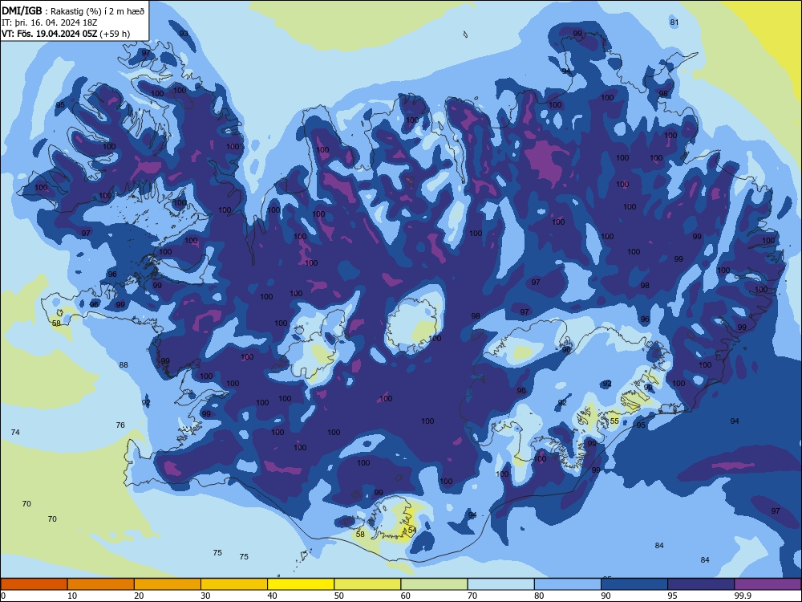The image size is (802, 602).
Task: Click the valid time line 'VT: Fös. 19.04.2024 05Z'
Action: pyautogui.click(x=50, y=34)
